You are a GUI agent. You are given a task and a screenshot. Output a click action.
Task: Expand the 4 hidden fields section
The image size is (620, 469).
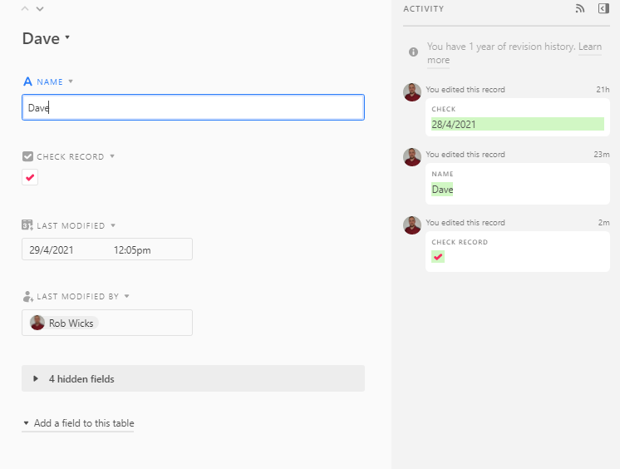(193, 378)
